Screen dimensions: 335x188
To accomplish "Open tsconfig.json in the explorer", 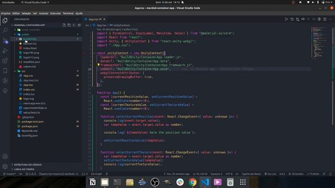I will click(x=29, y=136).
